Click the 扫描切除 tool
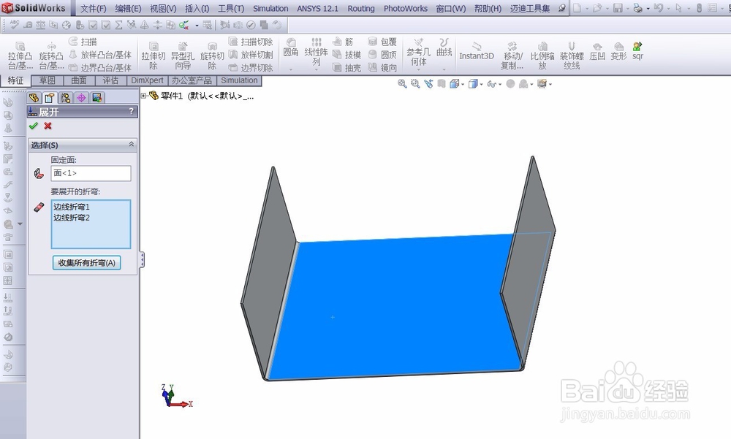 coord(251,42)
